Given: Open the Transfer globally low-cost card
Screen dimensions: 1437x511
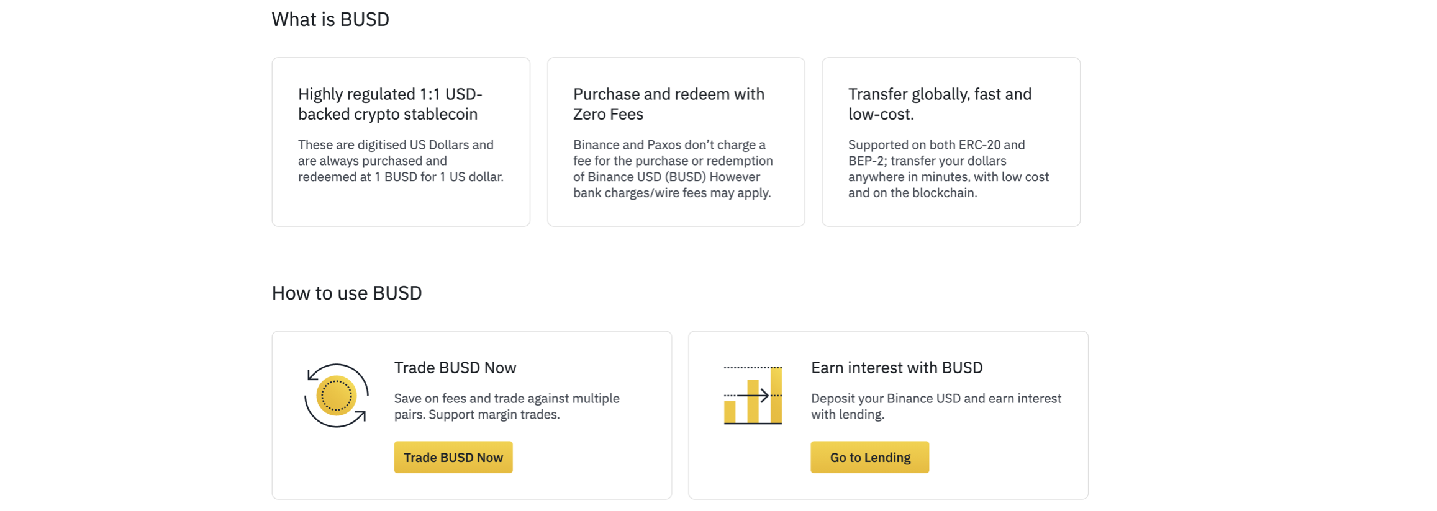Looking at the screenshot, I should point(951,141).
